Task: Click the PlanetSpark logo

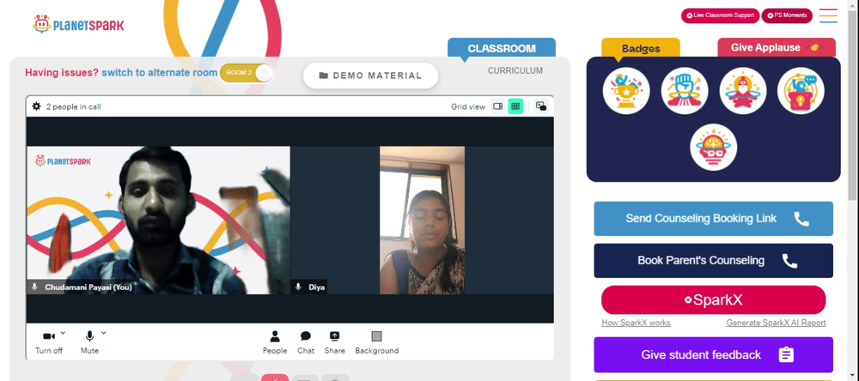Action: click(x=78, y=25)
